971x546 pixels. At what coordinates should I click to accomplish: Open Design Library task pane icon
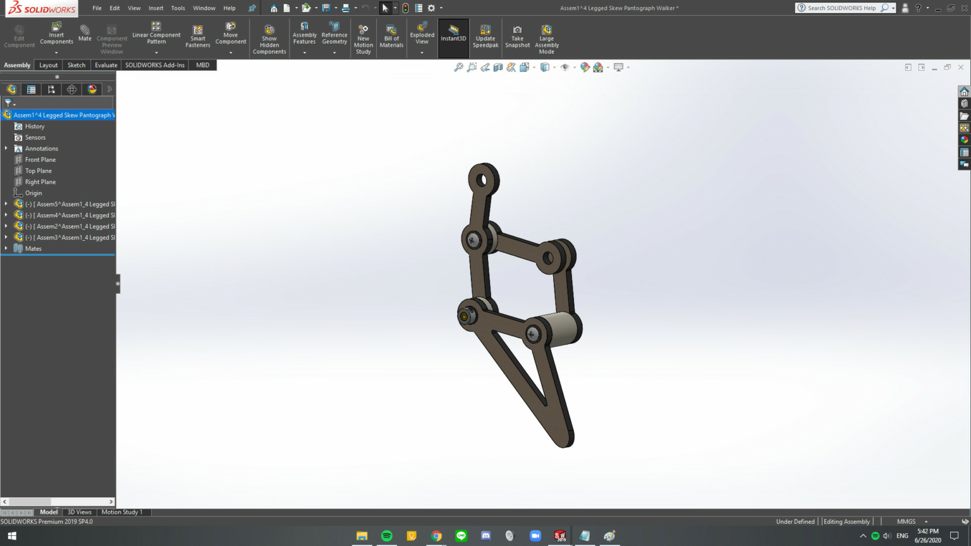pos(964,104)
